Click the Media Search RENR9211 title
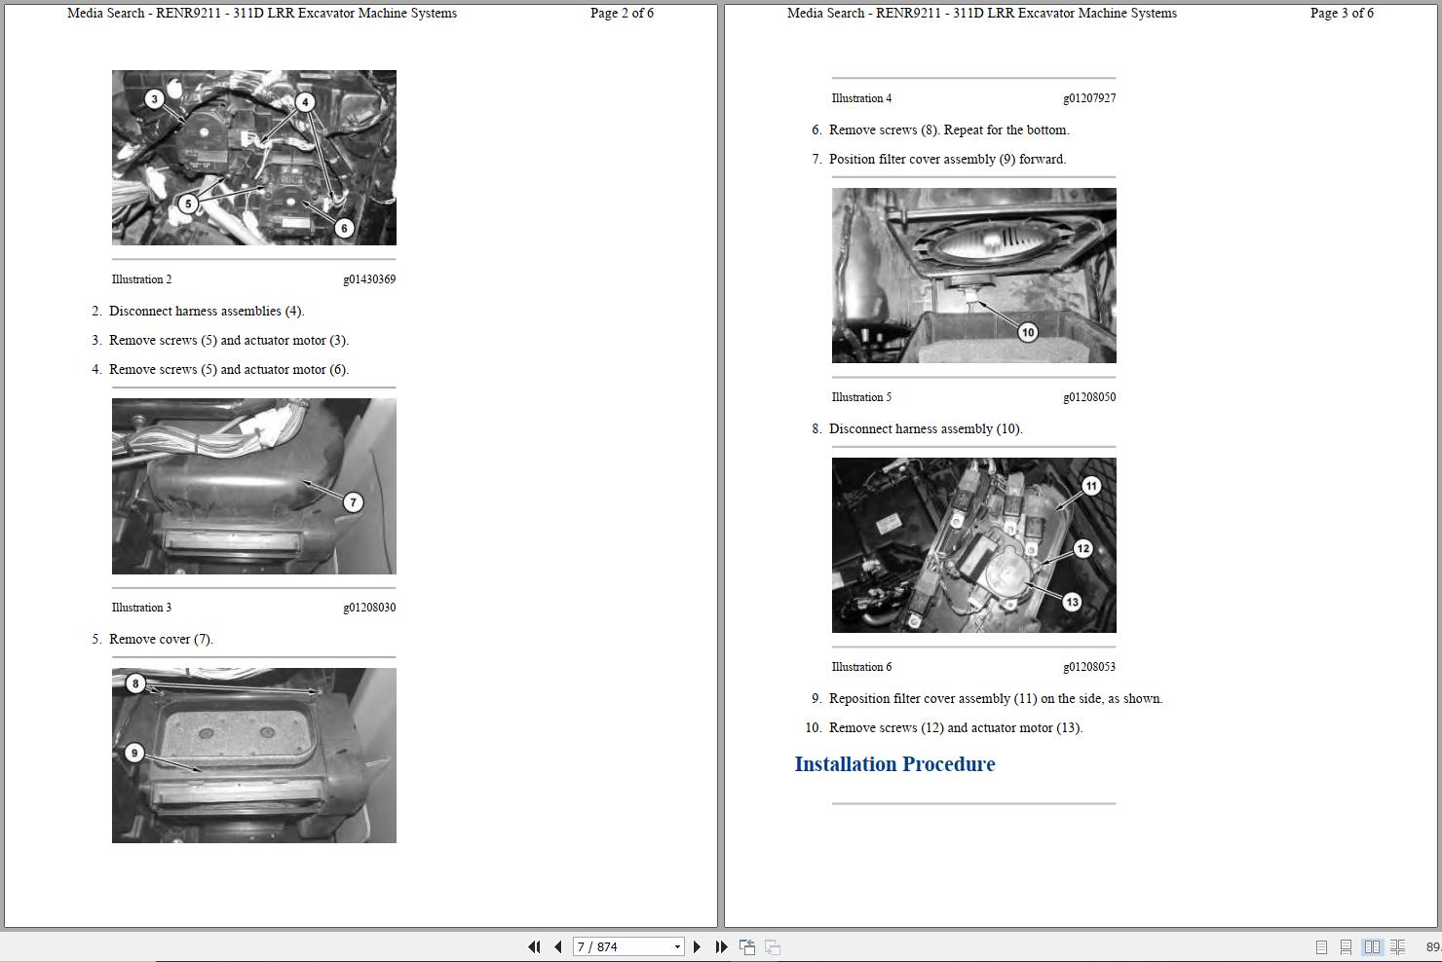Screen dimensions: 1442x962 261,13
